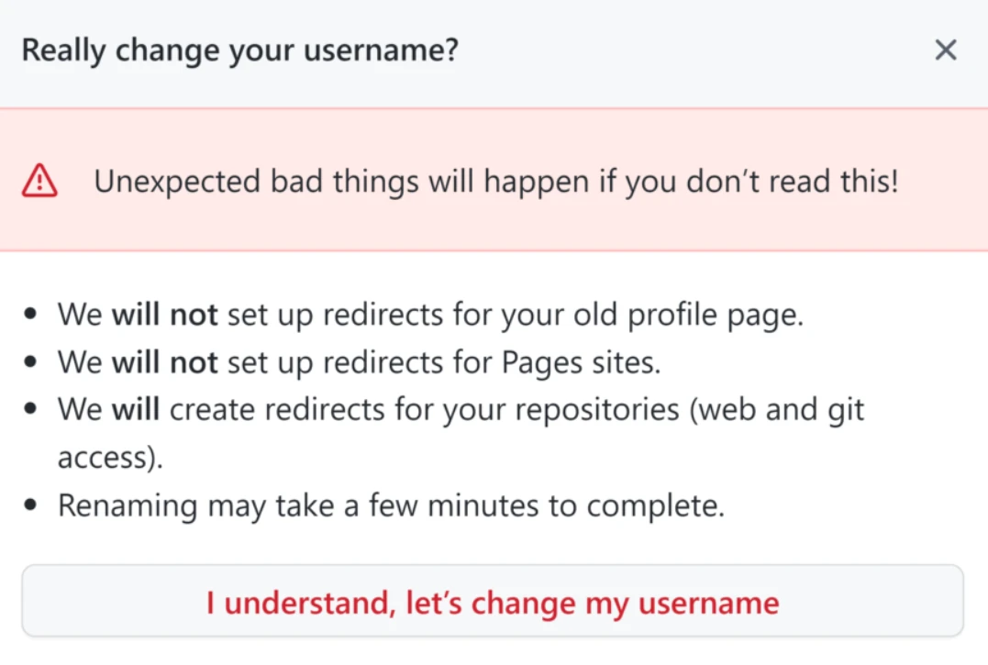The image size is (988, 665).
Task: Click the "Renaming may take a few minutes" line
Action: pyautogui.click(x=391, y=505)
